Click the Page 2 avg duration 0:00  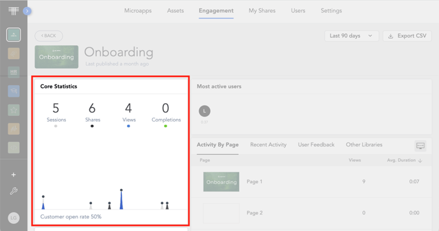click(414, 213)
